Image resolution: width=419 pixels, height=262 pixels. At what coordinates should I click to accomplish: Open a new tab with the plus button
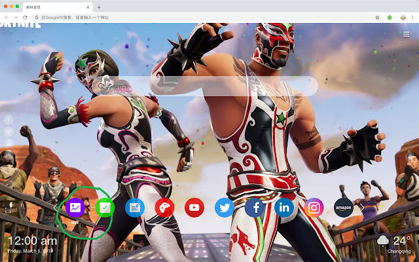(99, 7)
